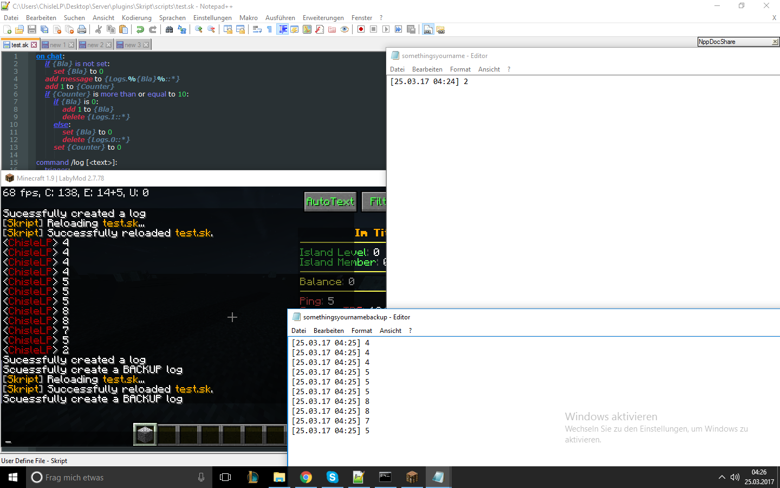Screen dimensions: 780x488
Task: Save all open documents
Action: click(x=44, y=29)
